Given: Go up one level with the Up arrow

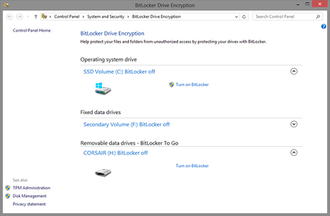Looking at the screenshot, I should [35, 17].
